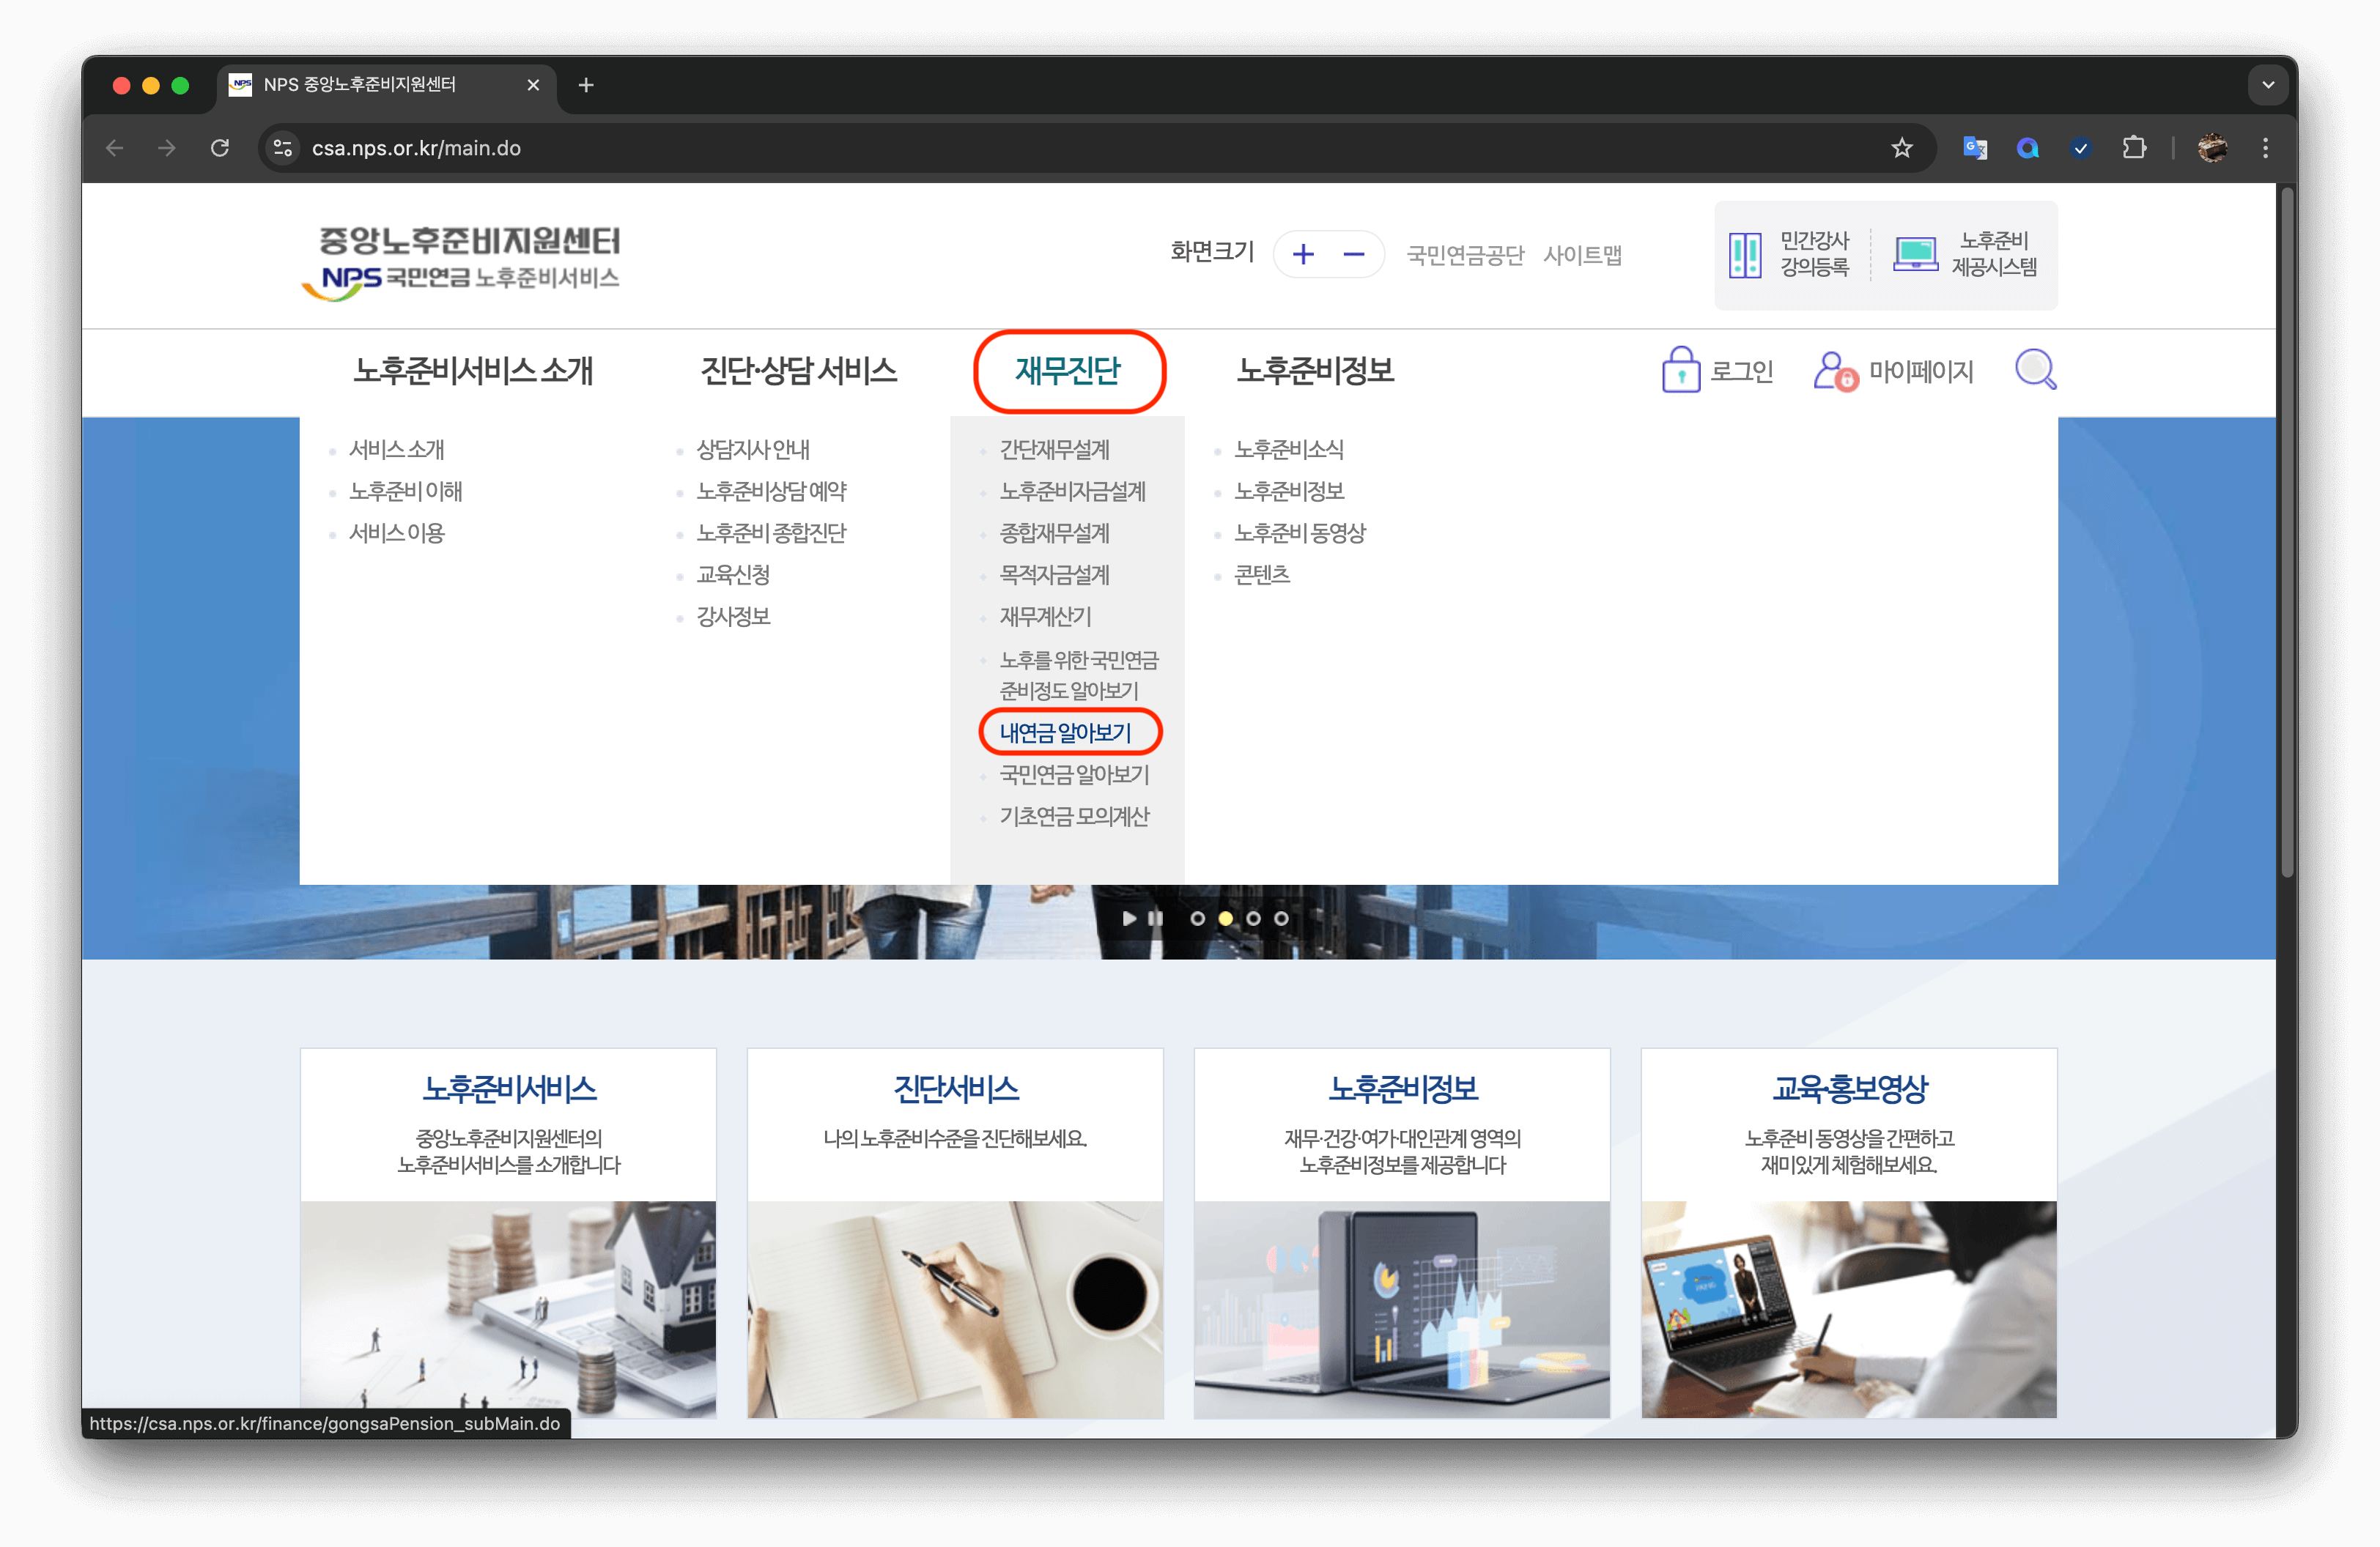Increase screen size with plus button
The image size is (2380, 1547).
[1302, 254]
